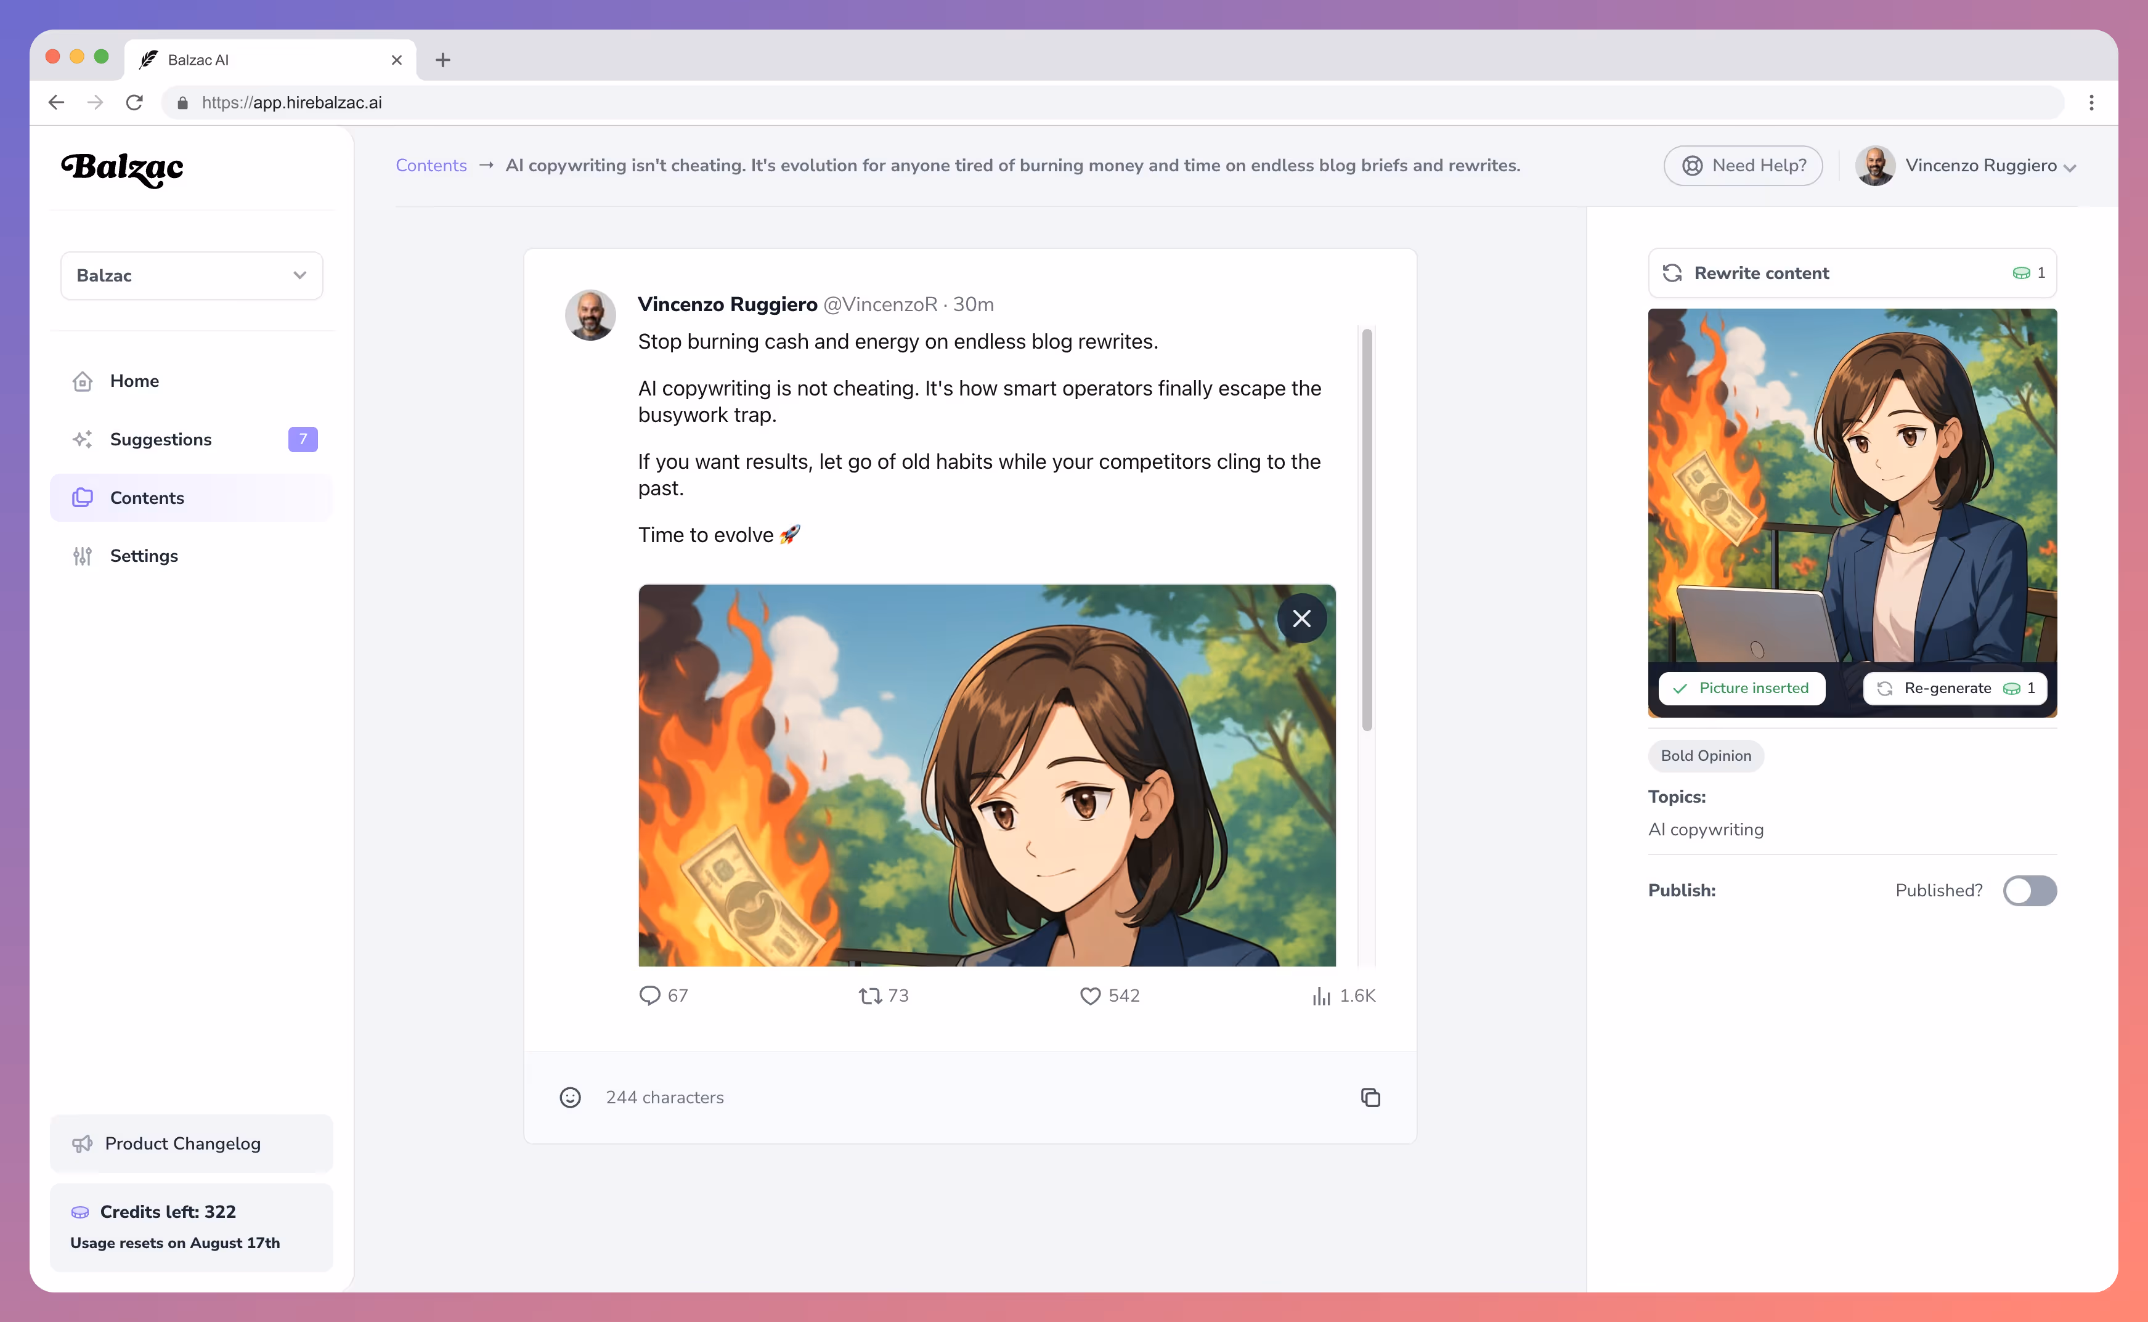Image resolution: width=2148 pixels, height=1322 pixels.
Task: Open the emoji picker icon
Action: click(x=570, y=1097)
